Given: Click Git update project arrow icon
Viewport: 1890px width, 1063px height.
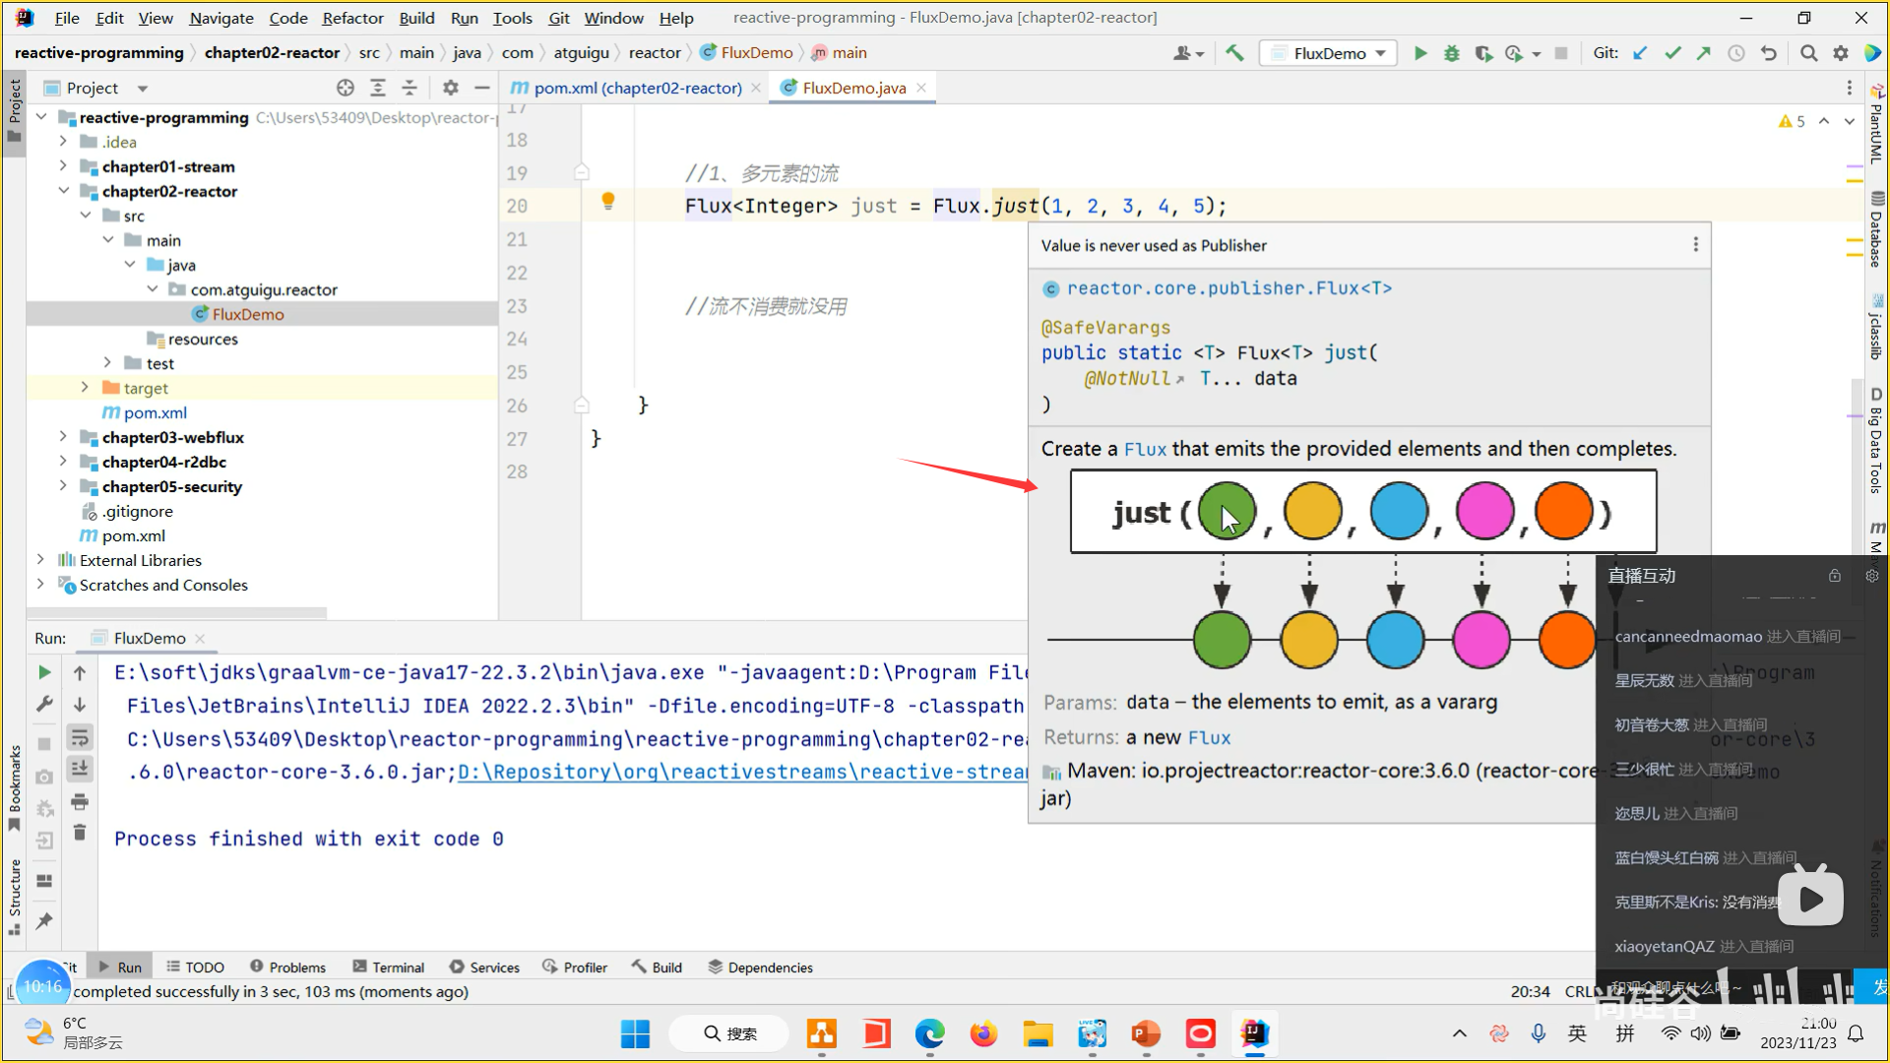Looking at the screenshot, I should pos(1640,53).
